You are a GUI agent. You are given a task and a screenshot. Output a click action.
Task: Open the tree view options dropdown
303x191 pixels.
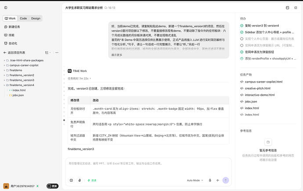(x=48, y=53)
